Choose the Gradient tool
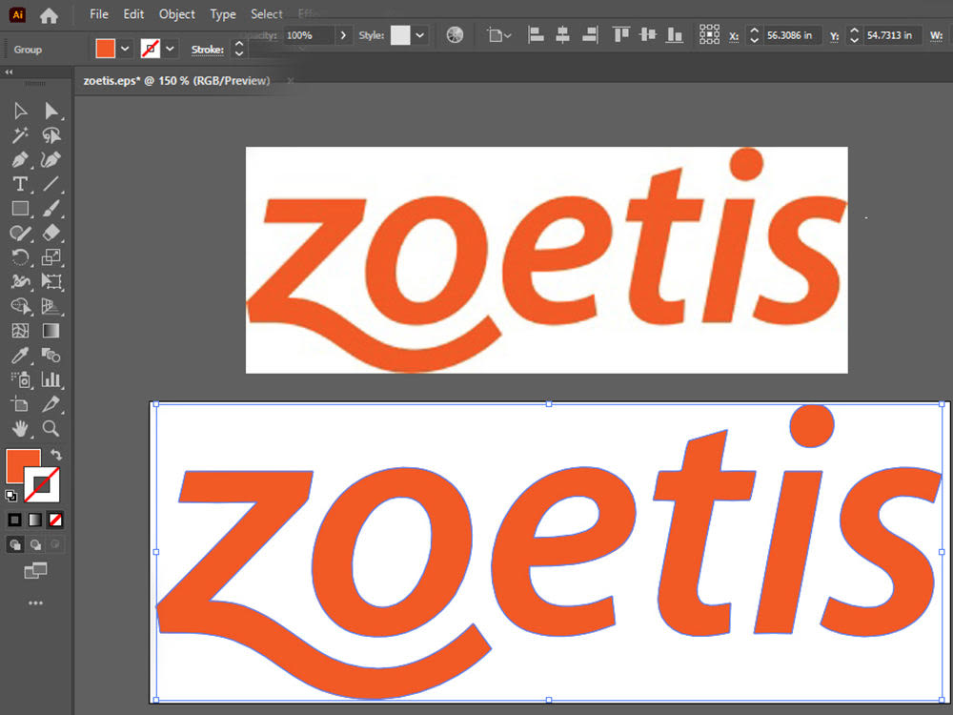Screen dimensions: 953x715 coord(51,331)
